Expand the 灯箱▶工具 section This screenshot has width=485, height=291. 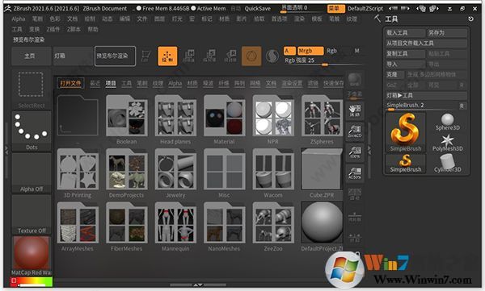click(x=426, y=95)
